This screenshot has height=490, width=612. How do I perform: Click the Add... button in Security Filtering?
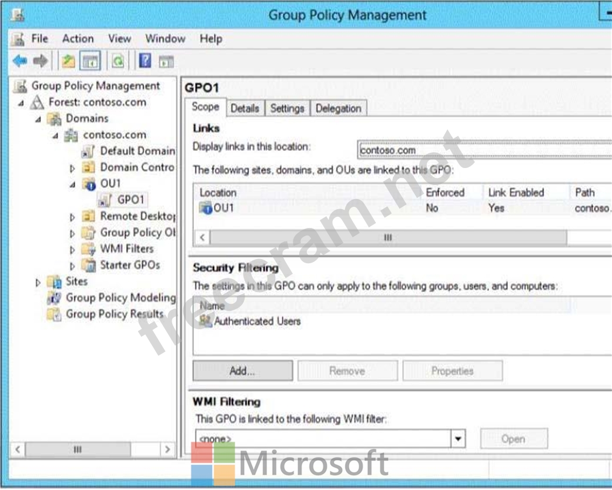242,371
